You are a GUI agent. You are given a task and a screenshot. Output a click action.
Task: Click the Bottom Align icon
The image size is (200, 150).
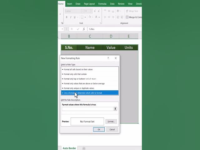[x=113, y=11]
